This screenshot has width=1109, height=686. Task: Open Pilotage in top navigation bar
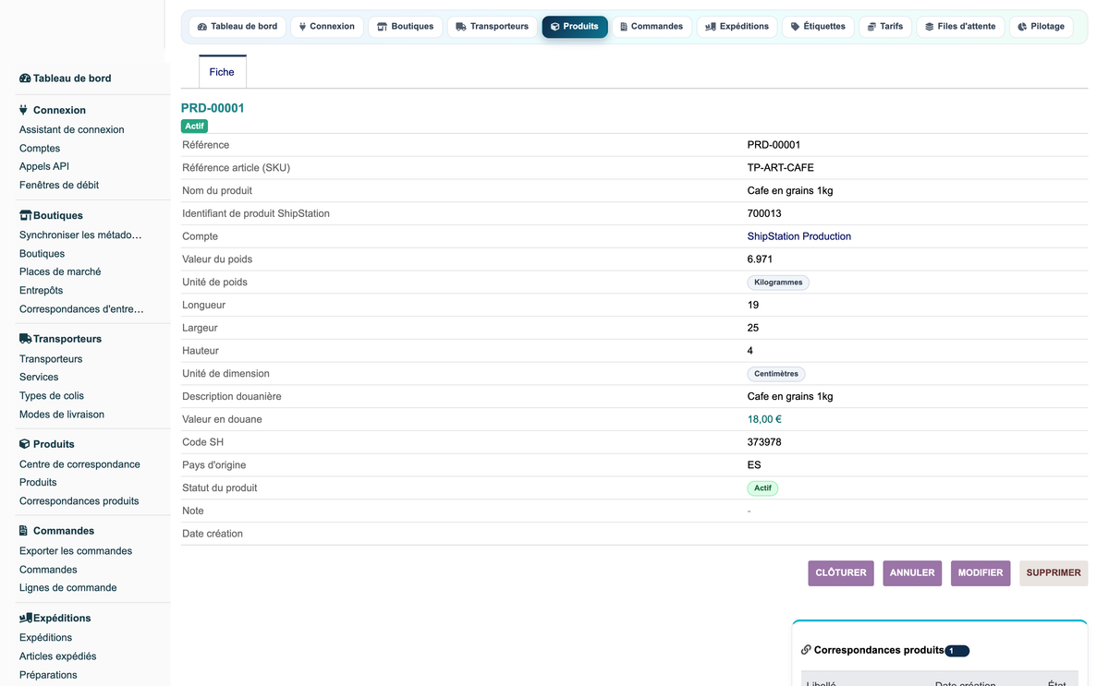coord(1042,27)
